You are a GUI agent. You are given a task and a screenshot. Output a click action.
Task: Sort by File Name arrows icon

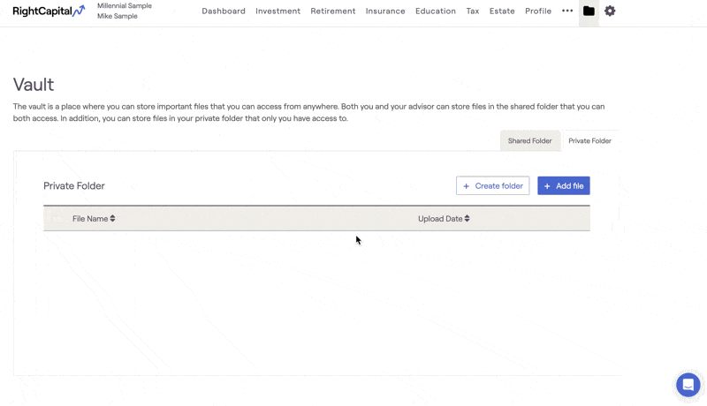coord(113,219)
